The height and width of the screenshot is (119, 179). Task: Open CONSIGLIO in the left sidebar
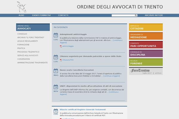click(x=22, y=34)
